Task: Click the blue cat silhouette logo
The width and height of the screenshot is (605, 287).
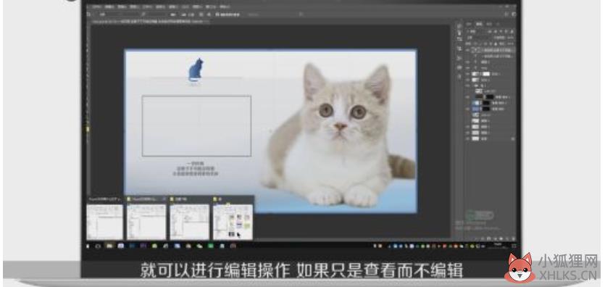Action: pyautogui.click(x=196, y=70)
